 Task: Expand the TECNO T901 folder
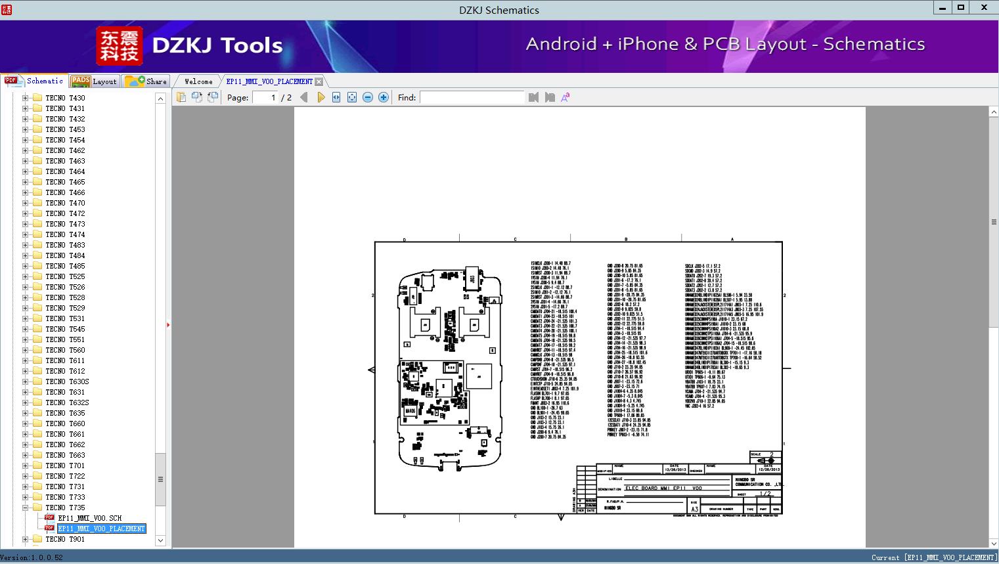26,539
